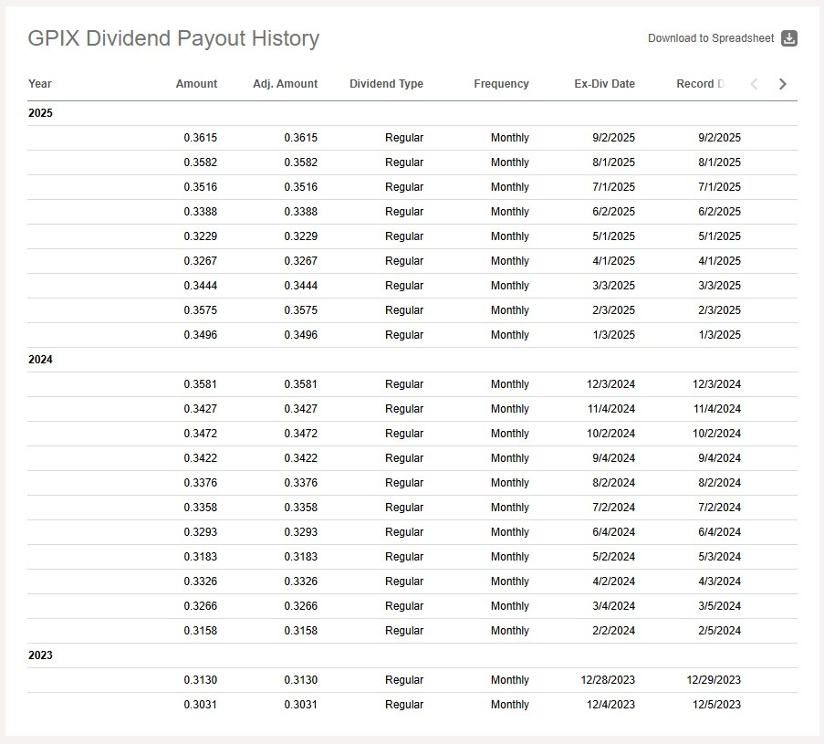
Task: Click ex-div date 12/4/2023
Action: tap(610, 705)
